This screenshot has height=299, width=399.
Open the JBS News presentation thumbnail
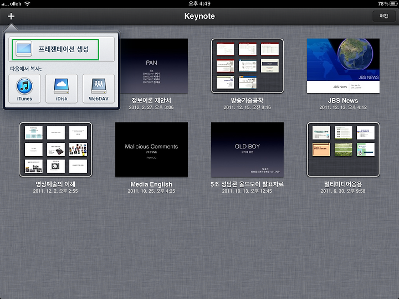point(343,66)
